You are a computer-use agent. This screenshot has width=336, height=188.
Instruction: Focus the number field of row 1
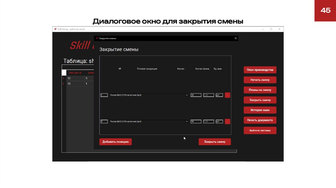(104, 95)
